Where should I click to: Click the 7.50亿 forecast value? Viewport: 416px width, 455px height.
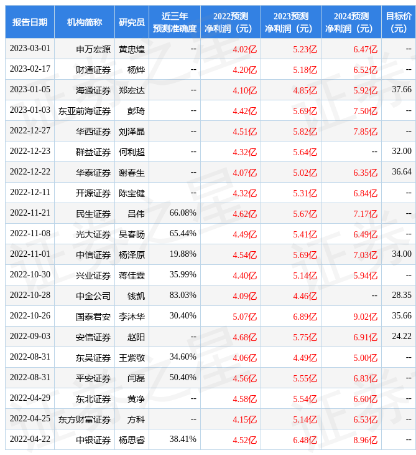[365, 111]
